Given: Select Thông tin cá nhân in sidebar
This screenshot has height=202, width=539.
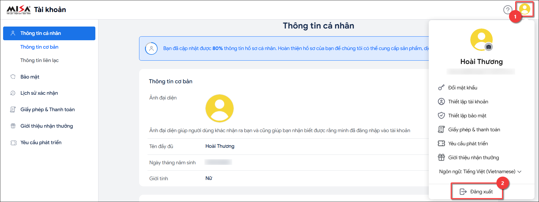Looking at the screenshot, I should (x=49, y=33).
